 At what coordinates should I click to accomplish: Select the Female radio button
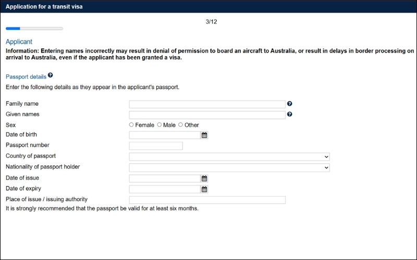pos(131,125)
